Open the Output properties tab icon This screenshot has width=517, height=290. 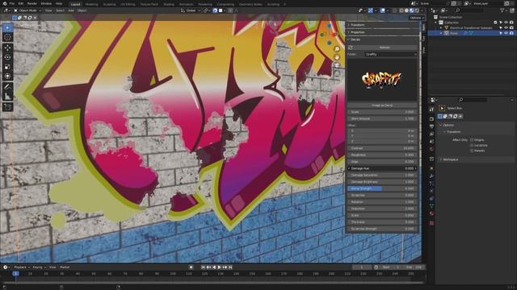pos(431,126)
